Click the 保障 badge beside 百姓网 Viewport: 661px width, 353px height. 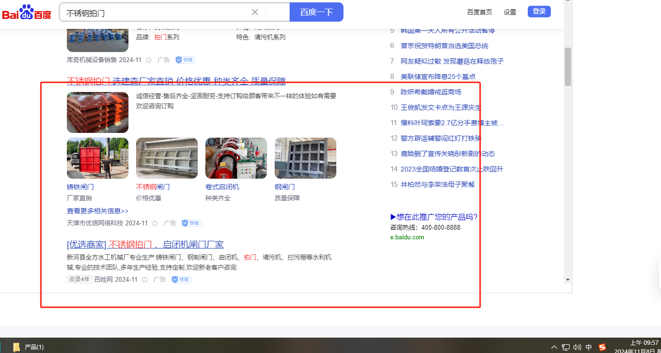click(182, 279)
